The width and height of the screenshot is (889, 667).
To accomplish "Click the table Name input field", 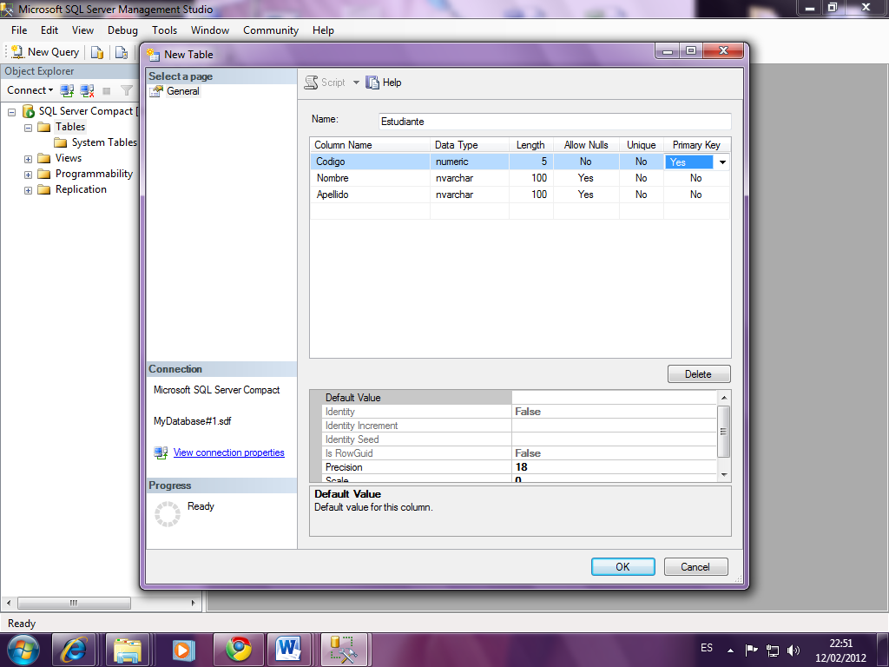I will (555, 122).
